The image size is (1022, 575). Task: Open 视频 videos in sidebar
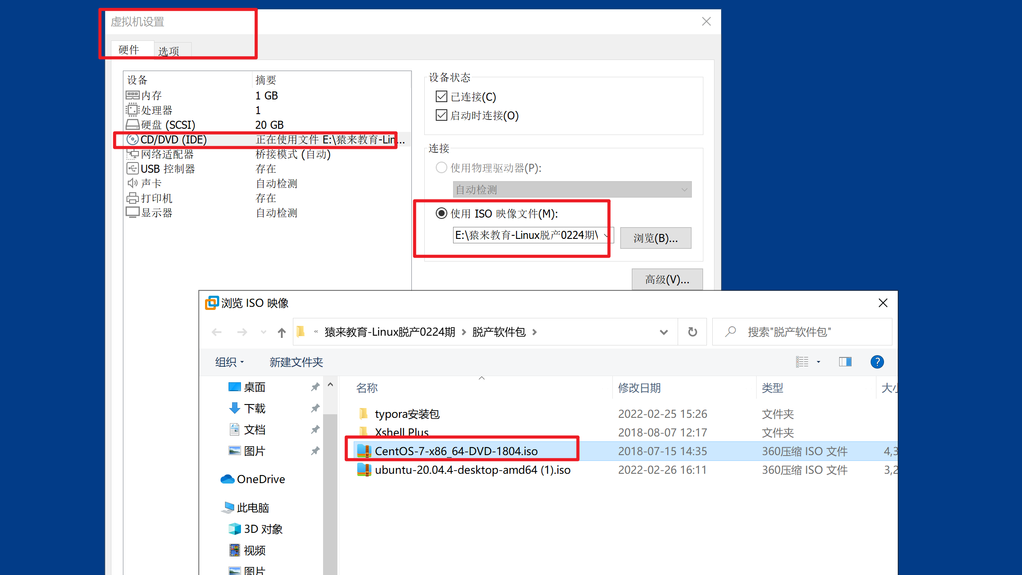click(x=248, y=550)
